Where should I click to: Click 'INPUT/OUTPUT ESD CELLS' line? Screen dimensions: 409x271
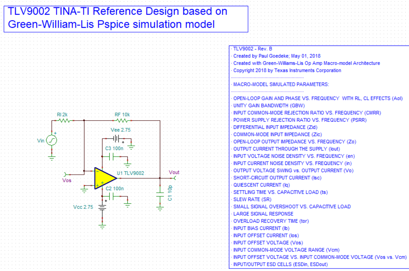pos(280,265)
